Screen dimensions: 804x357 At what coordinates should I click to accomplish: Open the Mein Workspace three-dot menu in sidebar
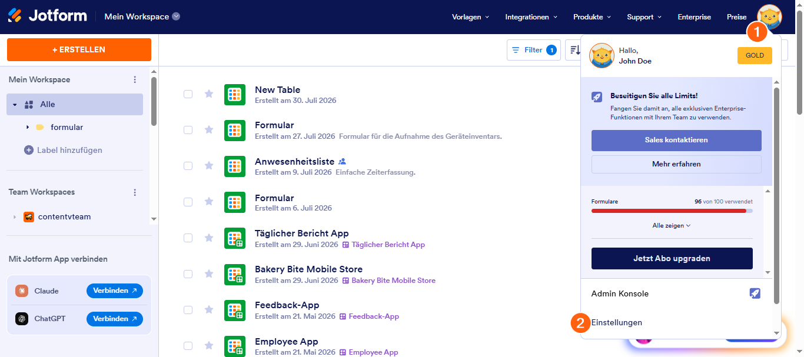point(135,79)
